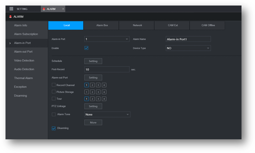Open the Alarm Tone None dropdown

point(107,114)
